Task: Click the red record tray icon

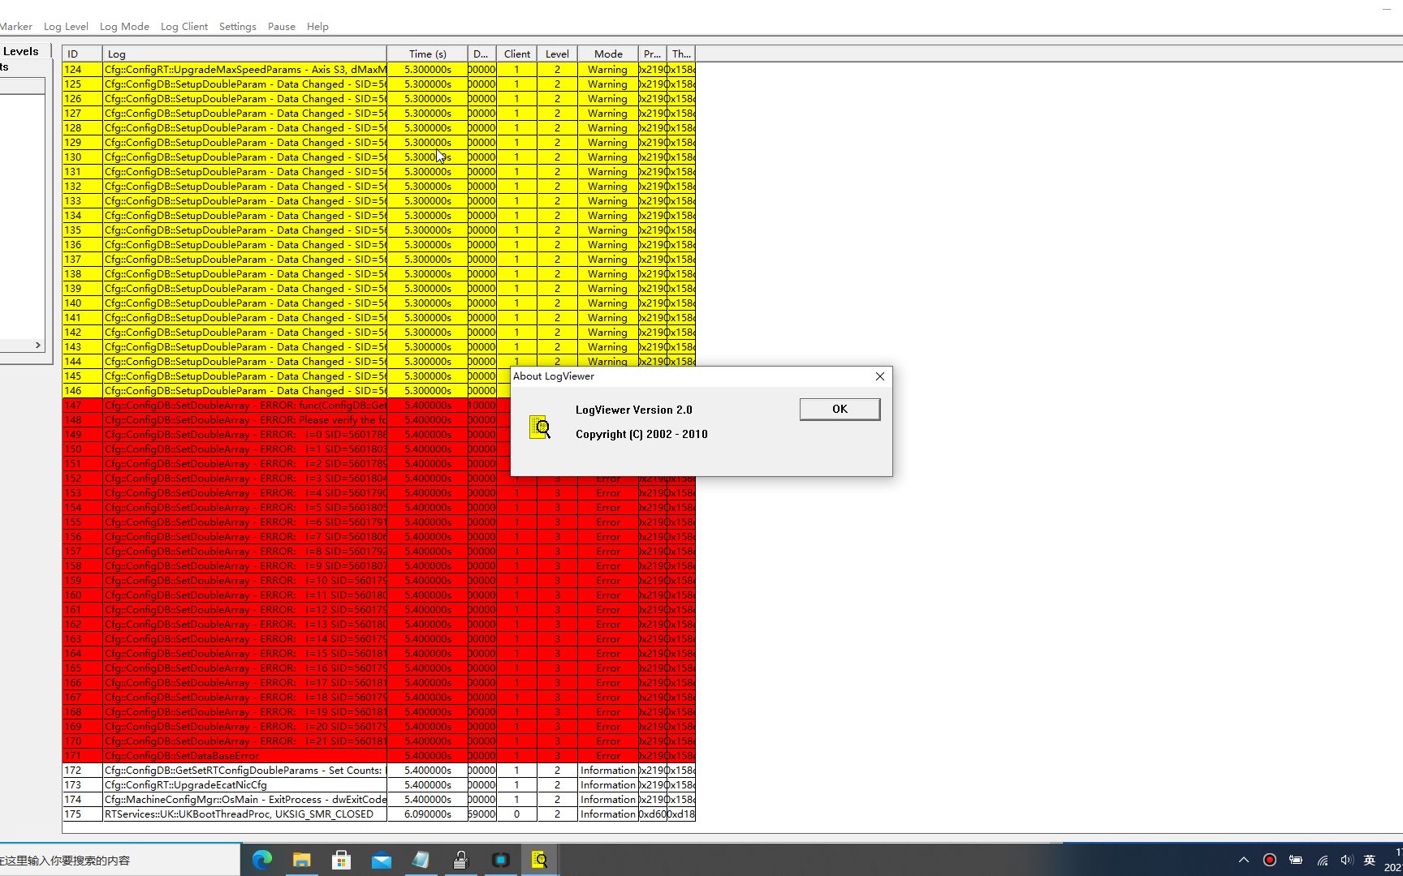Action: [1270, 860]
